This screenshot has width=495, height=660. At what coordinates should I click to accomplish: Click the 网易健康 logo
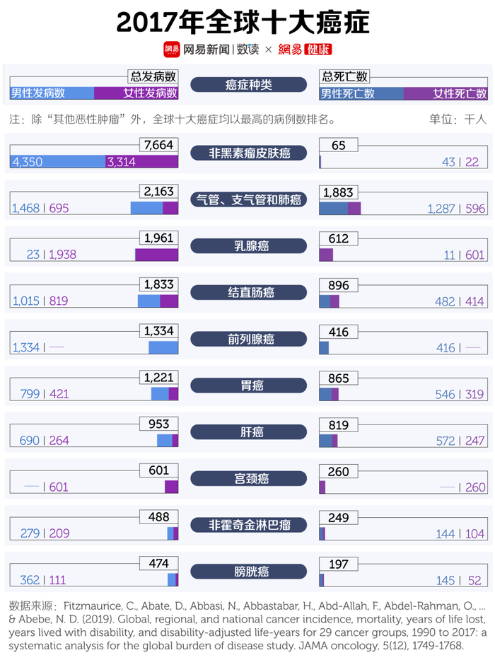coord(305,49)
